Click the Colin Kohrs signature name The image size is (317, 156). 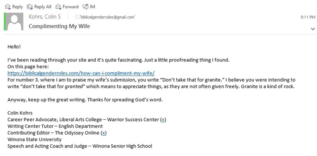coord(20,113)
